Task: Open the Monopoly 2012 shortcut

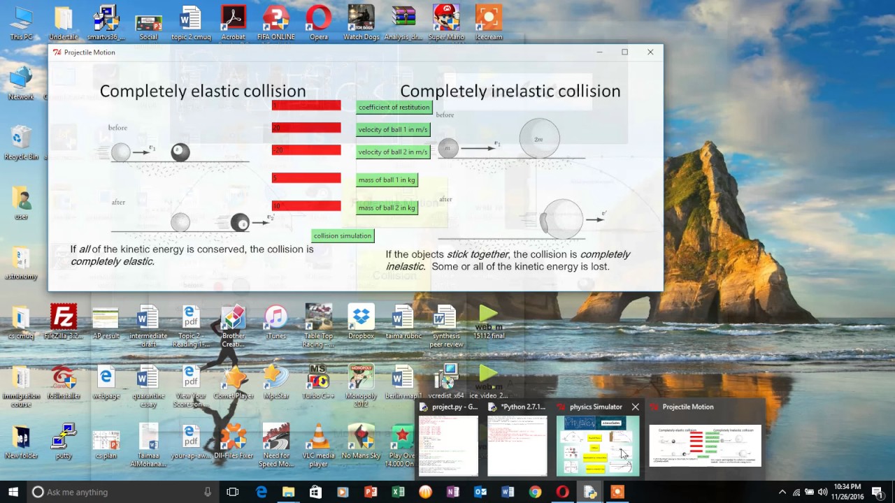Action: (x=361, y=386)
